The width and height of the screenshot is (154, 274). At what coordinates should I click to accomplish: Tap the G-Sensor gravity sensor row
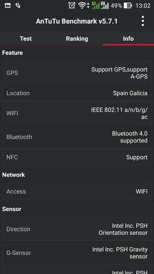coord(77,253)
